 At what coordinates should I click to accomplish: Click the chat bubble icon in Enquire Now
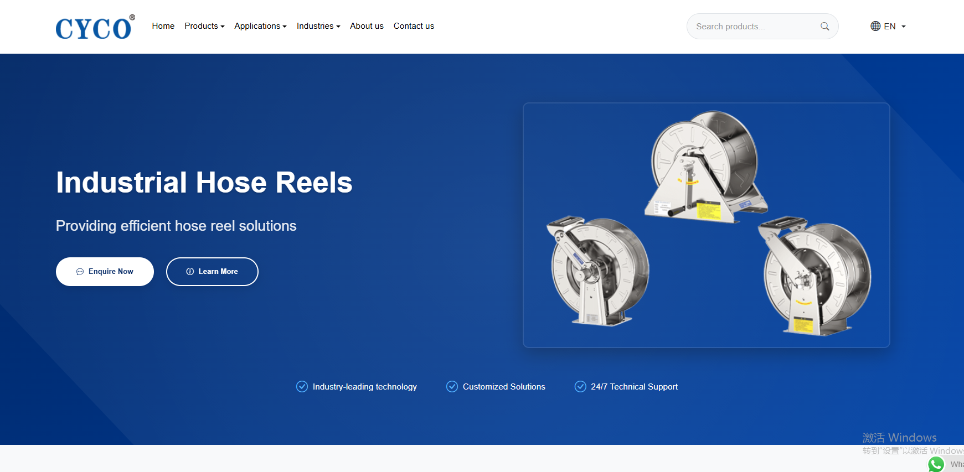(x=80, y=272)
